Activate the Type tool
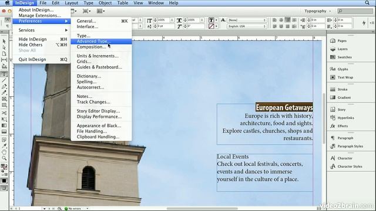The height and width of the screenshot is (211, 376). (x=4, y=74)
